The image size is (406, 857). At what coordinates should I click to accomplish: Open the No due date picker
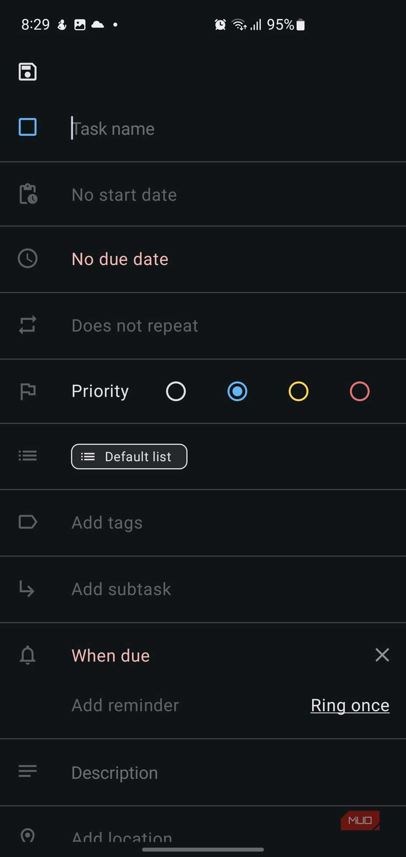(x=120, y=259)
